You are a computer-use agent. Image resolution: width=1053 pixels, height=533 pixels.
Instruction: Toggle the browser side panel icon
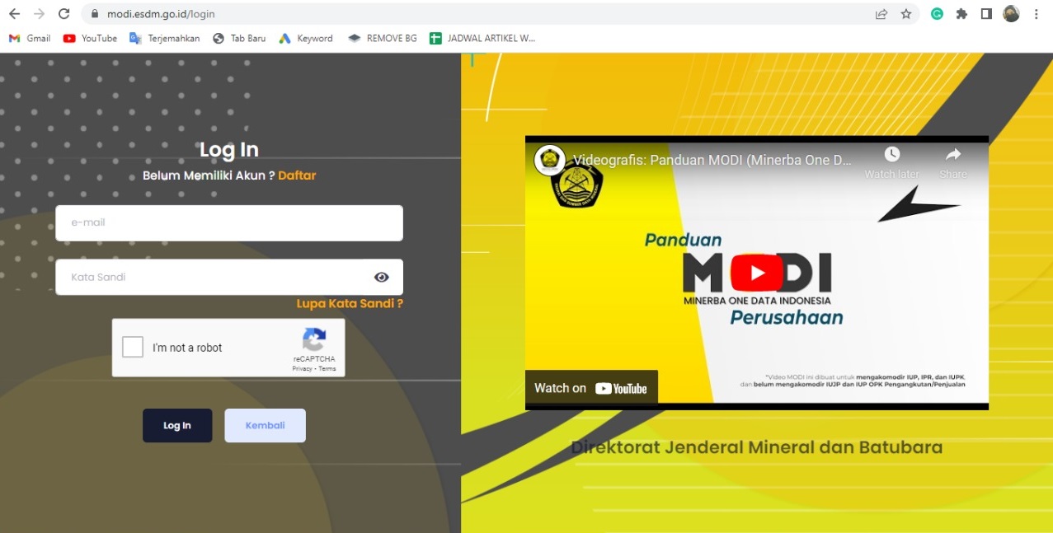[x=986, y=14]
